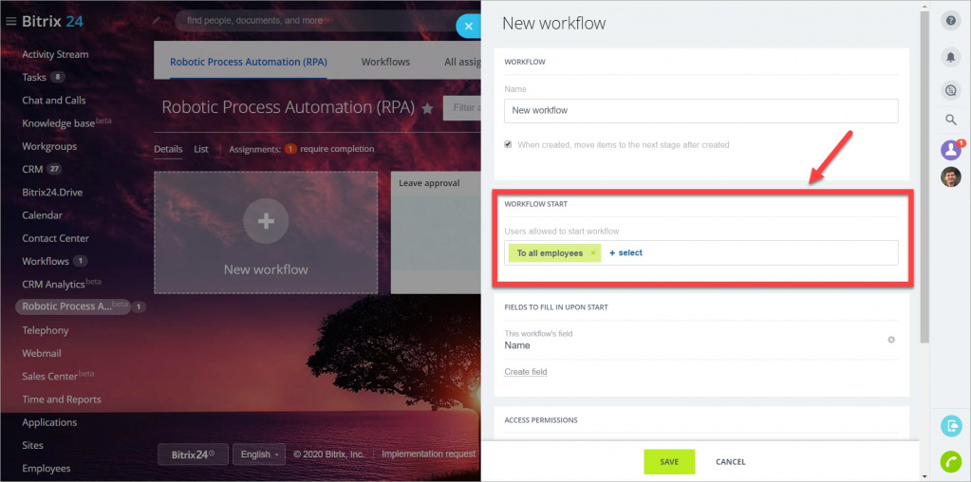Click the Assignments require completion link
Image resolution: width=971 pixels, height=482 pixels.
pyautogui.click(x=302, y=149)
